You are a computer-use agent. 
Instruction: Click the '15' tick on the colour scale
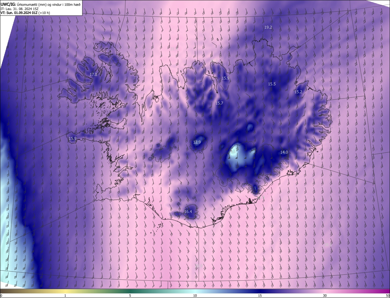click(x=260, y=296)
